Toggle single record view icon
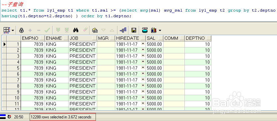 coord(145,30)
